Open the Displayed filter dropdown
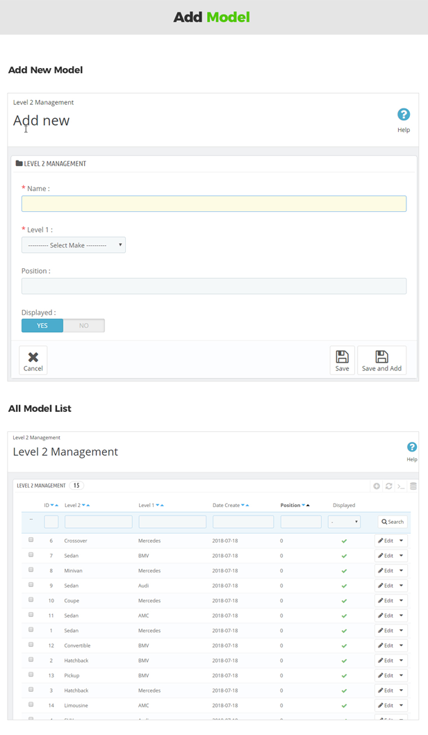The width and height of the screenshot is (428, 735). (x=344, y=522)
